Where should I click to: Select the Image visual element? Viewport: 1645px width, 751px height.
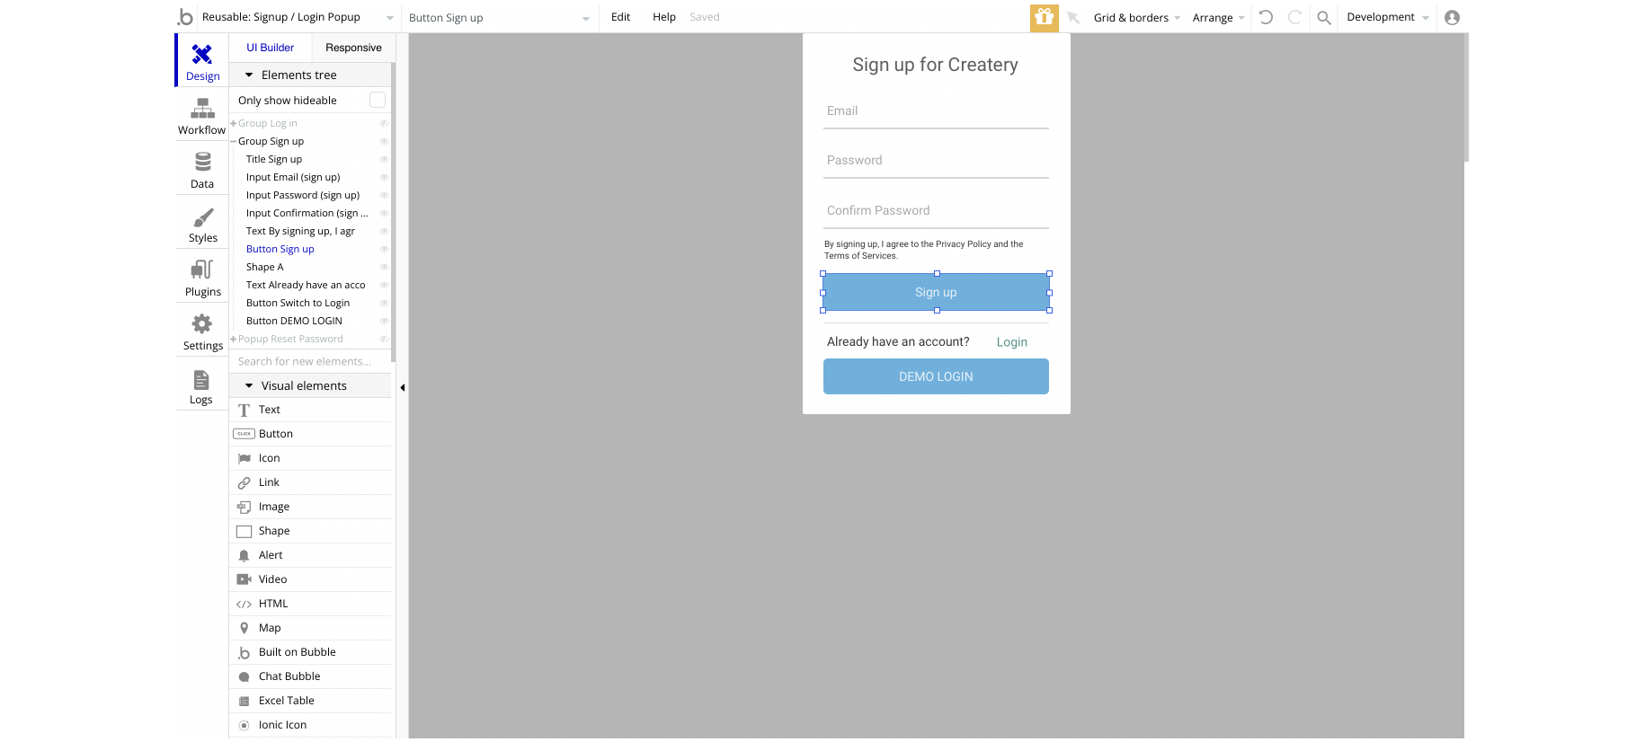coord(311,507)
